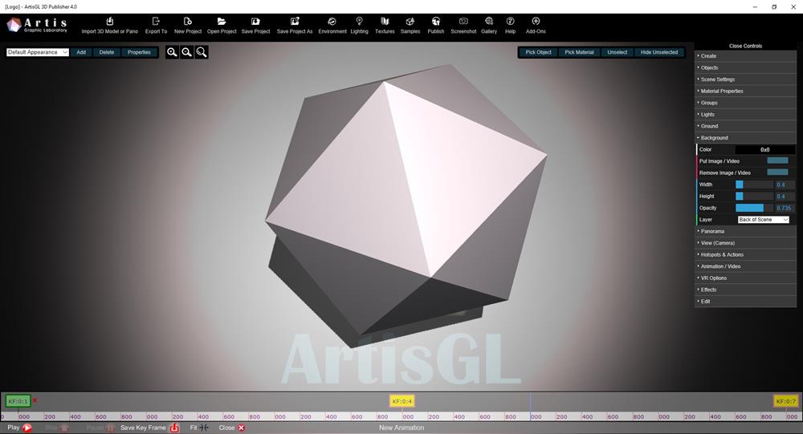Delete keyframe KF:0:1 with red X

click(x=35, y=400)
